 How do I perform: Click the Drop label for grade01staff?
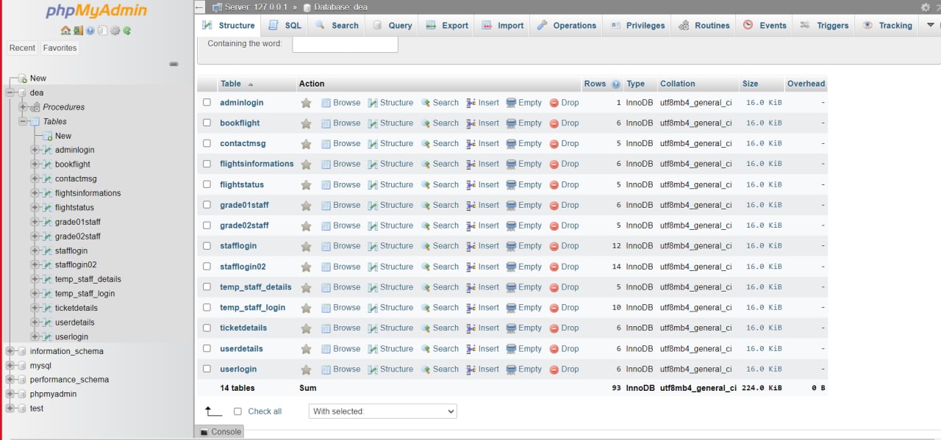tap(570, 206)
